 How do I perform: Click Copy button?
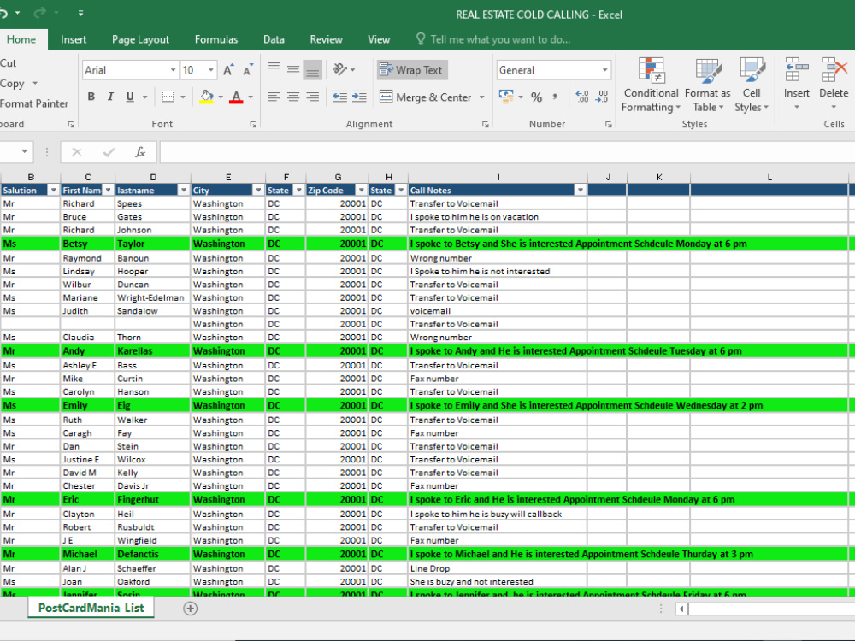(x=12, y=84)
